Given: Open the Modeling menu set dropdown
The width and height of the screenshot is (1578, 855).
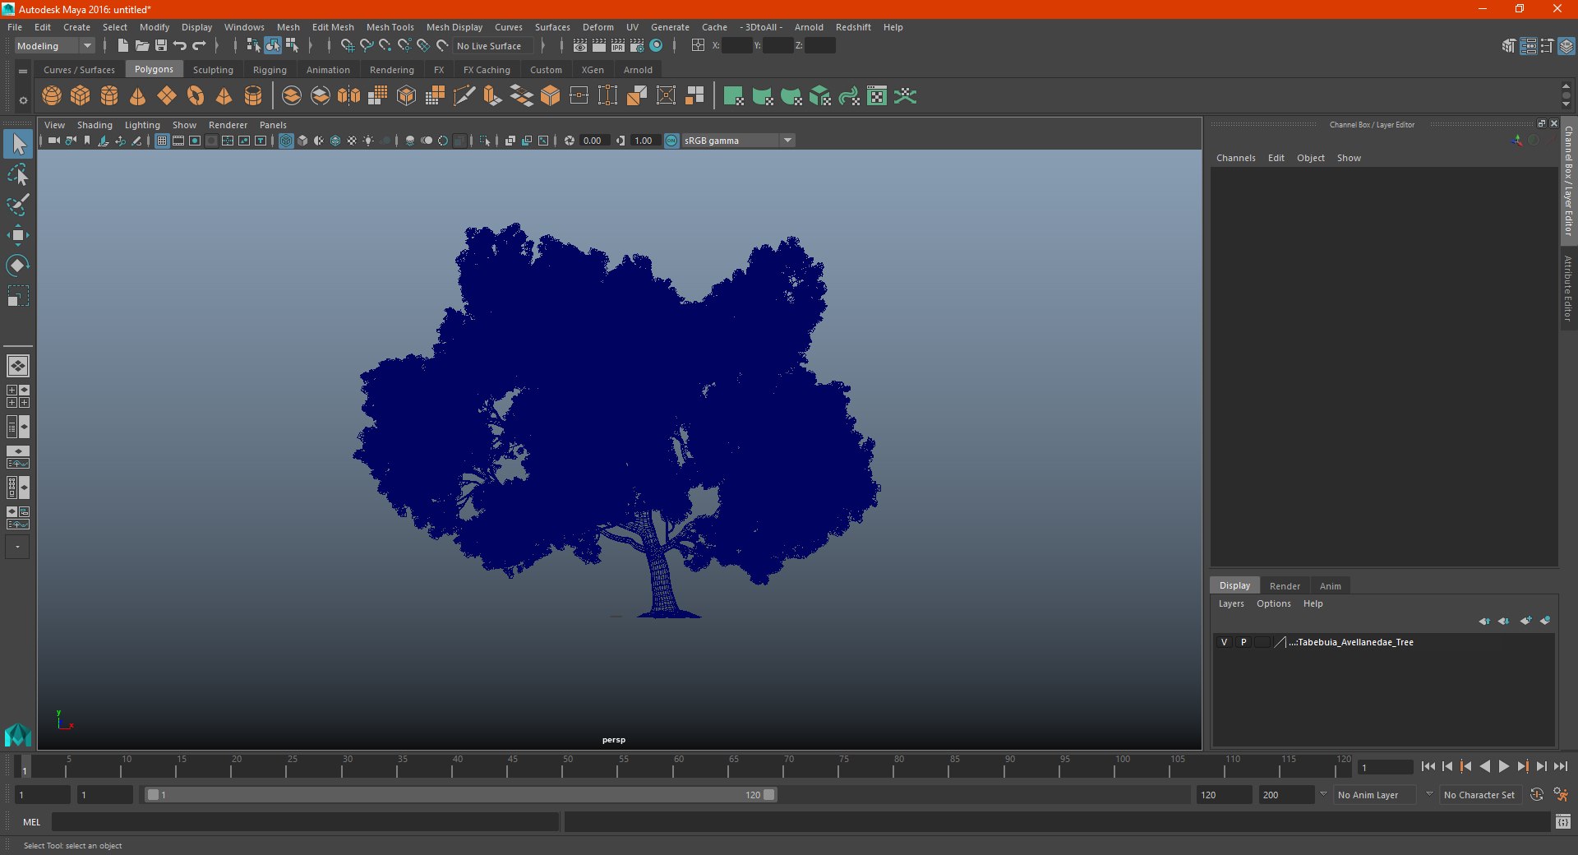Looking at the screenshot, I should click(x=55, y=46).
